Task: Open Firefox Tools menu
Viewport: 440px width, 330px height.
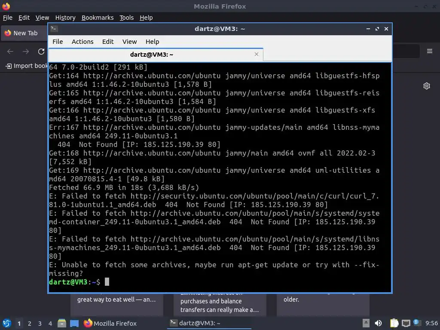Action: [x=127, y=18]
